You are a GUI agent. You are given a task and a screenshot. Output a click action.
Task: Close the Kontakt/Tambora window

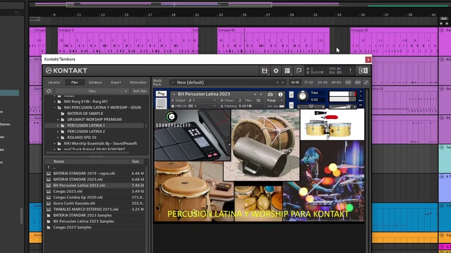click(368, 60)
